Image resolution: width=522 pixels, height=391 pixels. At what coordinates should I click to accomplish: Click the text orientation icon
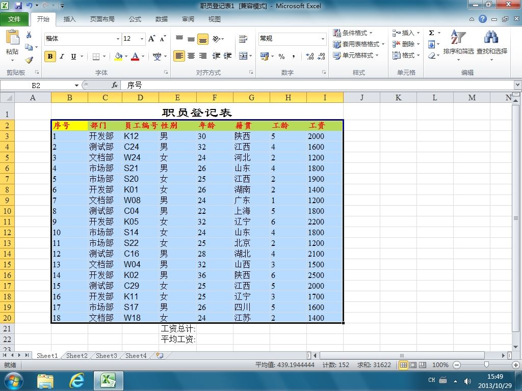[217, 39]
